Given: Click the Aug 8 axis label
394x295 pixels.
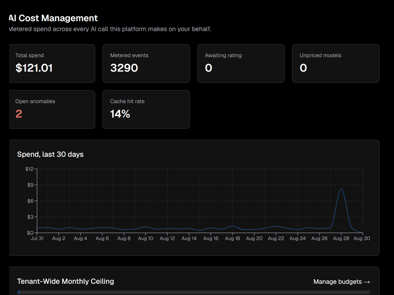Looking at the screenshot, I should [x=124, y=238].
